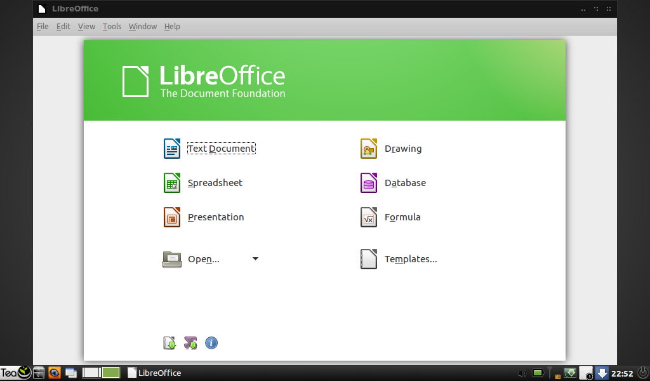Launch the file manager drawer icon in taskbar

39,373
